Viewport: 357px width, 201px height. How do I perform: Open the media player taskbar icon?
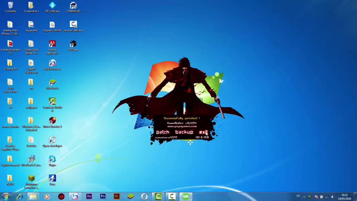(47, 197)
